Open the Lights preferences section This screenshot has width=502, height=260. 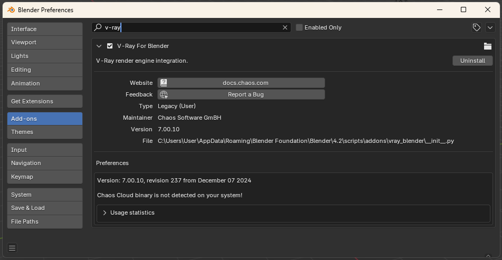[x=45, y=56]
